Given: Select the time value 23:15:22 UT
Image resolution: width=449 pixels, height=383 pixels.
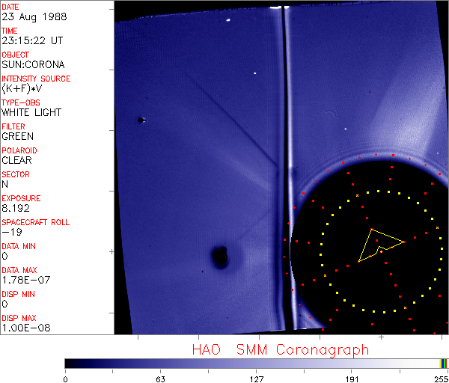Looking at the screenshot, I should [31, 41].
